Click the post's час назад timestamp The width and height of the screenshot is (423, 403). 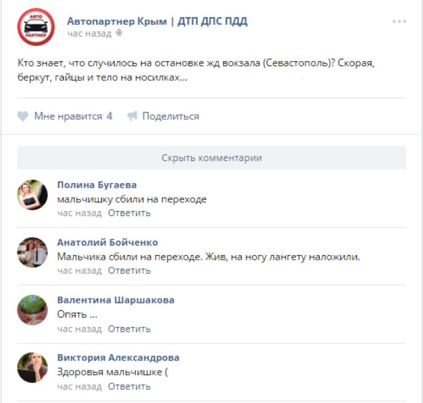point(89,34)
